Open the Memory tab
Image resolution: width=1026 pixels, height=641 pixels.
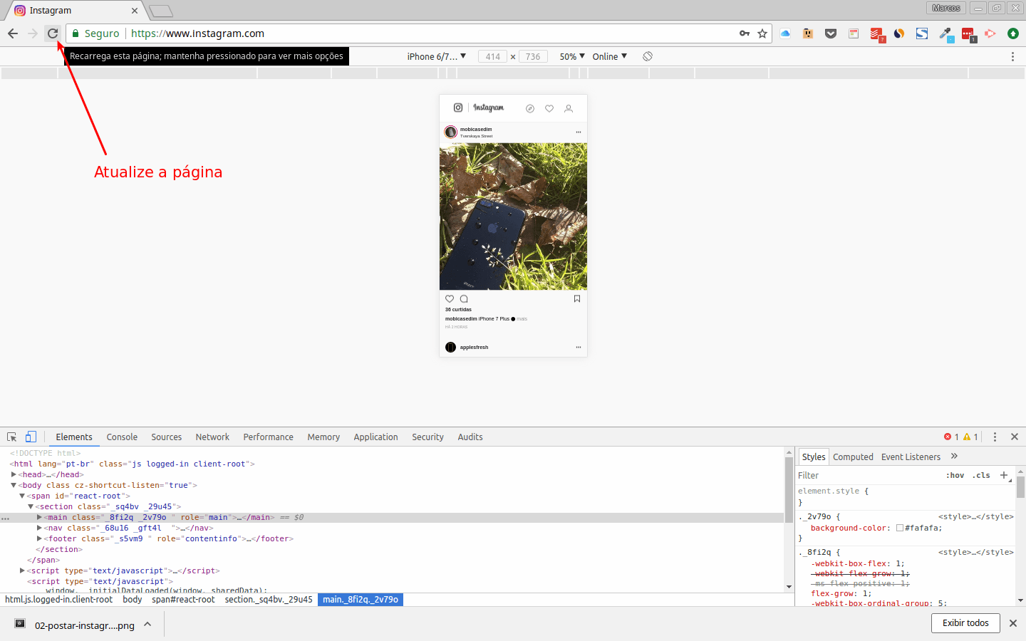point(323,437)
